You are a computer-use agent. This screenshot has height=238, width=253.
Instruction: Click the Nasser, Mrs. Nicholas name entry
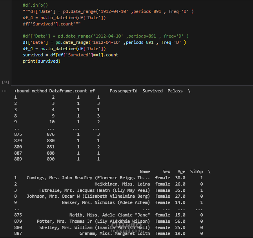(106, 202)
